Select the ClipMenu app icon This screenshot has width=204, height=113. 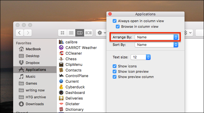point(61,65)
